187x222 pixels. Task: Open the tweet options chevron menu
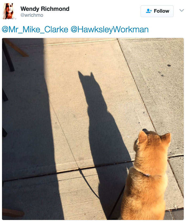click(181, 10)
